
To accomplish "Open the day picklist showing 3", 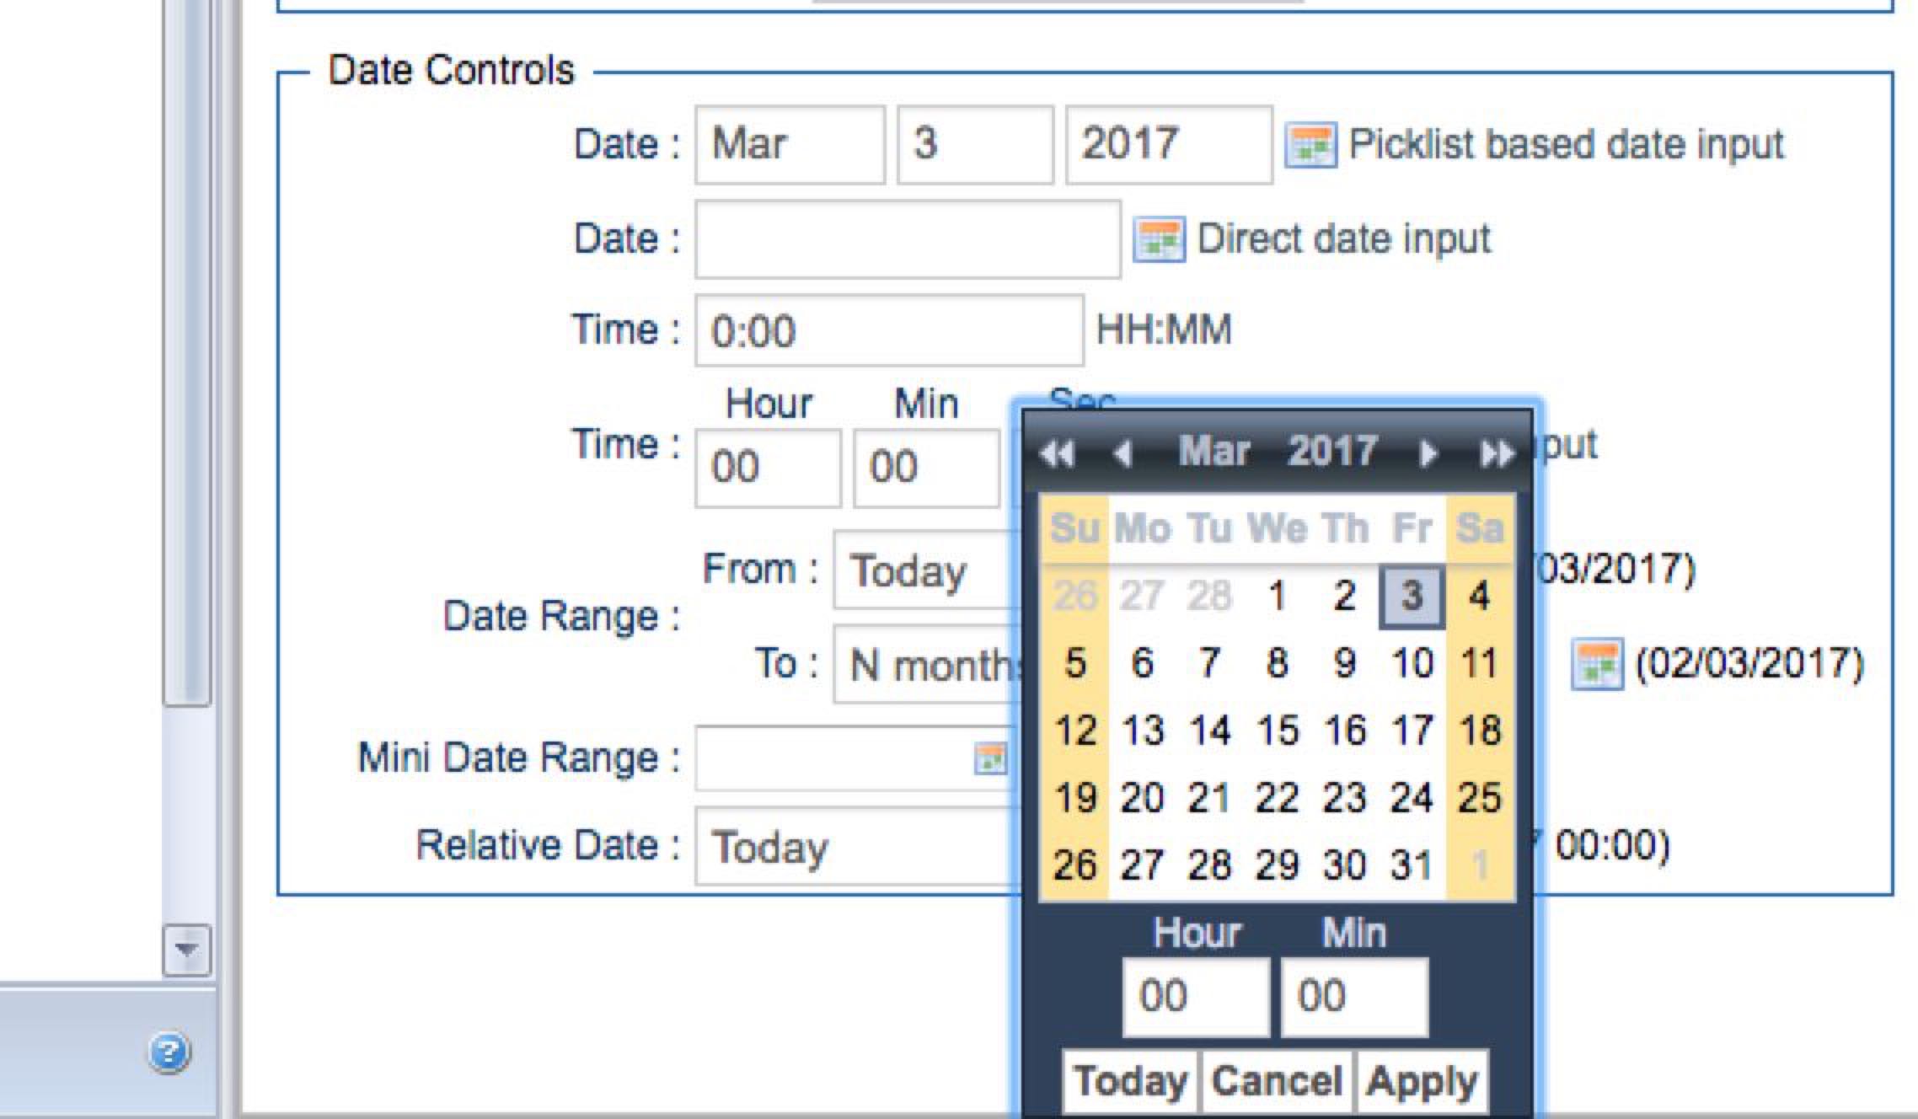I will pos(974,145).
